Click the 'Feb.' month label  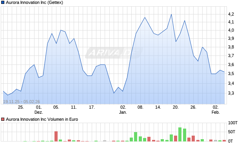216,112
